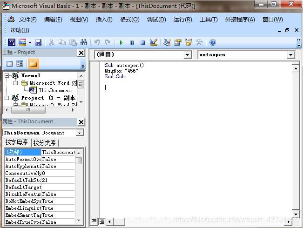Click the code editor vertical scrollbar down arrow

click(296, 214)
